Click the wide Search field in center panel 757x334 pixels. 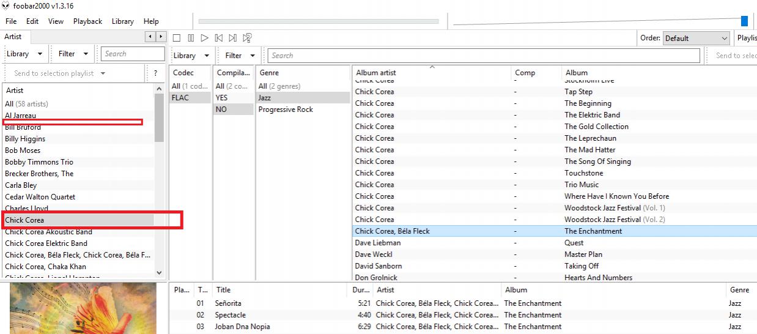tap(483, 56)
